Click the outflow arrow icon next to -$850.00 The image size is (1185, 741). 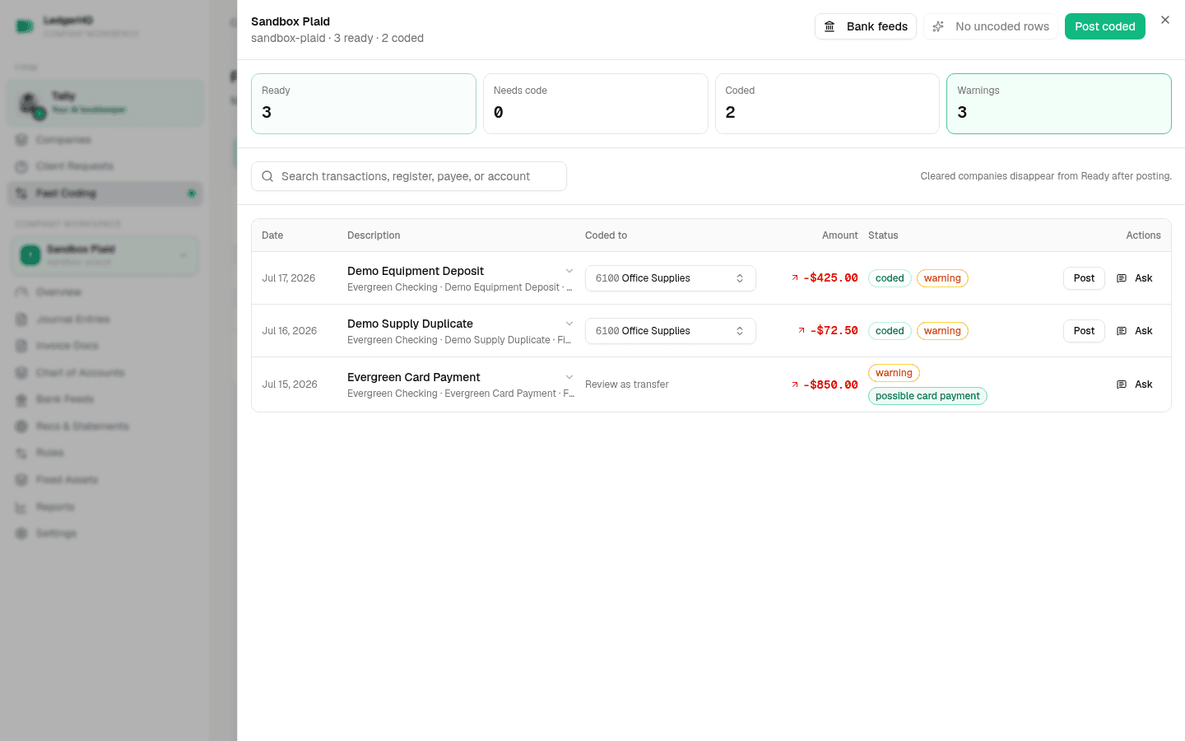pyautogui.click(x=795, y=384)
